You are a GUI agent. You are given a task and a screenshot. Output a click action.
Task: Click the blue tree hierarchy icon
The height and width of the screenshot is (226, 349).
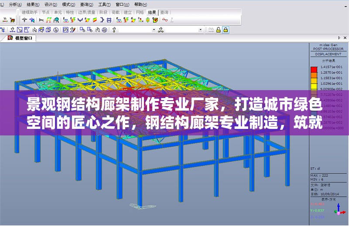click(3, 30)
